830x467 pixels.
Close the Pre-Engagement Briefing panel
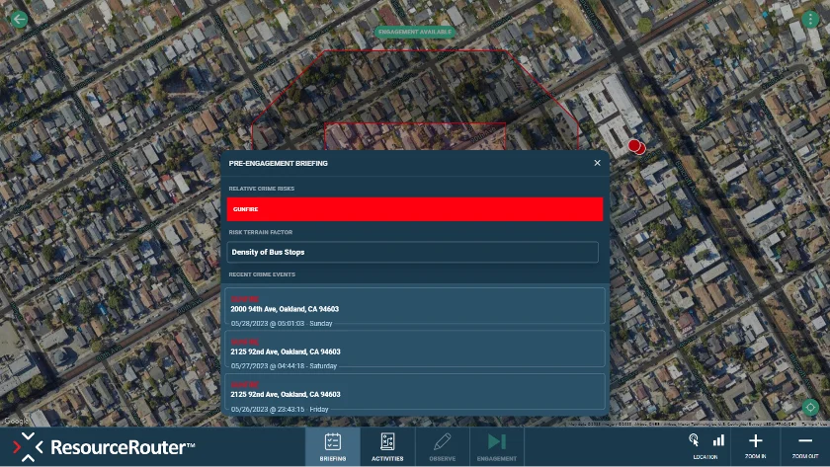pos(597,163)
